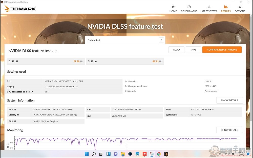Viewport: 253px width, 158px height.
Task: Click the volume icon in system tray
Action: pyautogui.click(x=229, y=154)
